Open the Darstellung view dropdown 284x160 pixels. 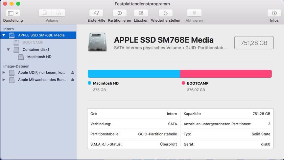click(13, 13)
